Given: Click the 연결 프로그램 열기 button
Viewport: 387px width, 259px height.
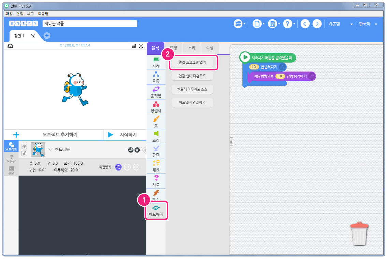Looking at the screenshot, I should 192,63.
